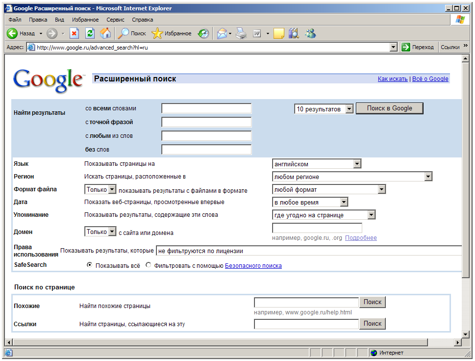Open the Файл menu
This screenshot has width=475, height=361.
point(15,20)
